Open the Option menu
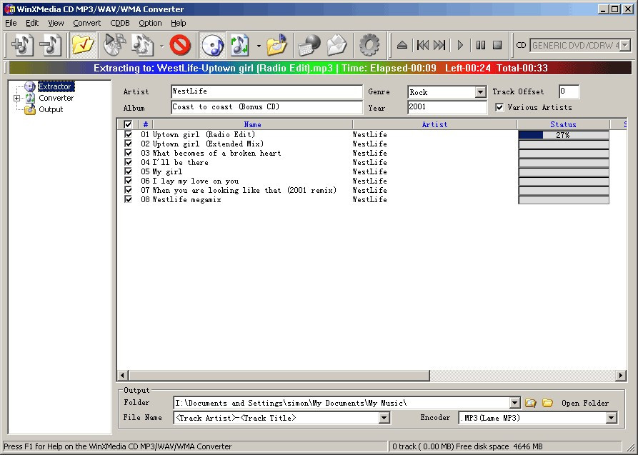 click(150, 23)
